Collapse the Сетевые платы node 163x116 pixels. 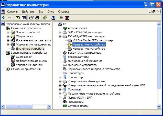click(x=60, y=106)
